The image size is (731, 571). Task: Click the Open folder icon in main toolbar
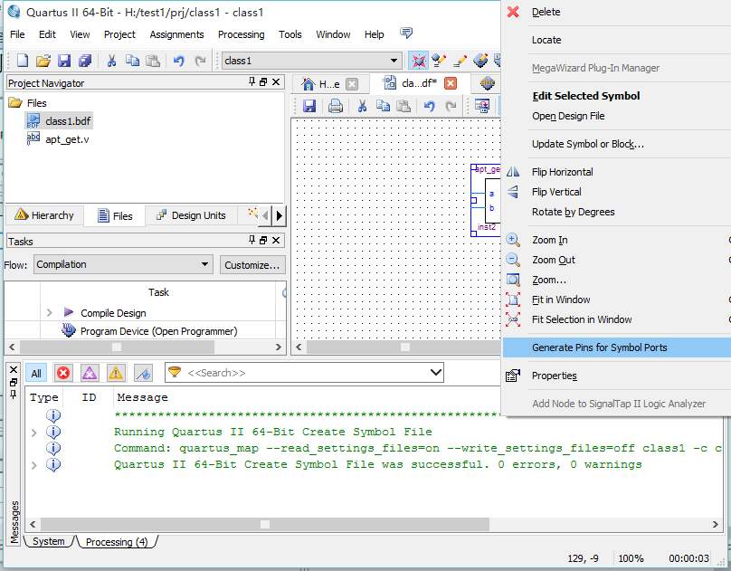pos(43,61)
